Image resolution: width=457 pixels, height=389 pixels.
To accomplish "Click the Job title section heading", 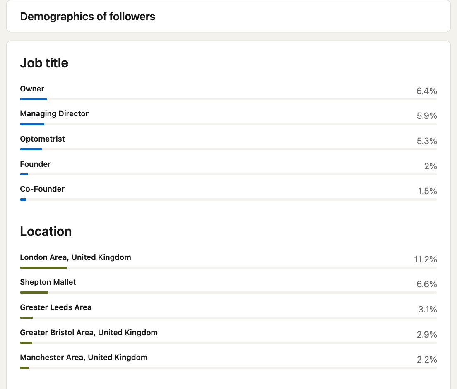I will pos(44,63).
